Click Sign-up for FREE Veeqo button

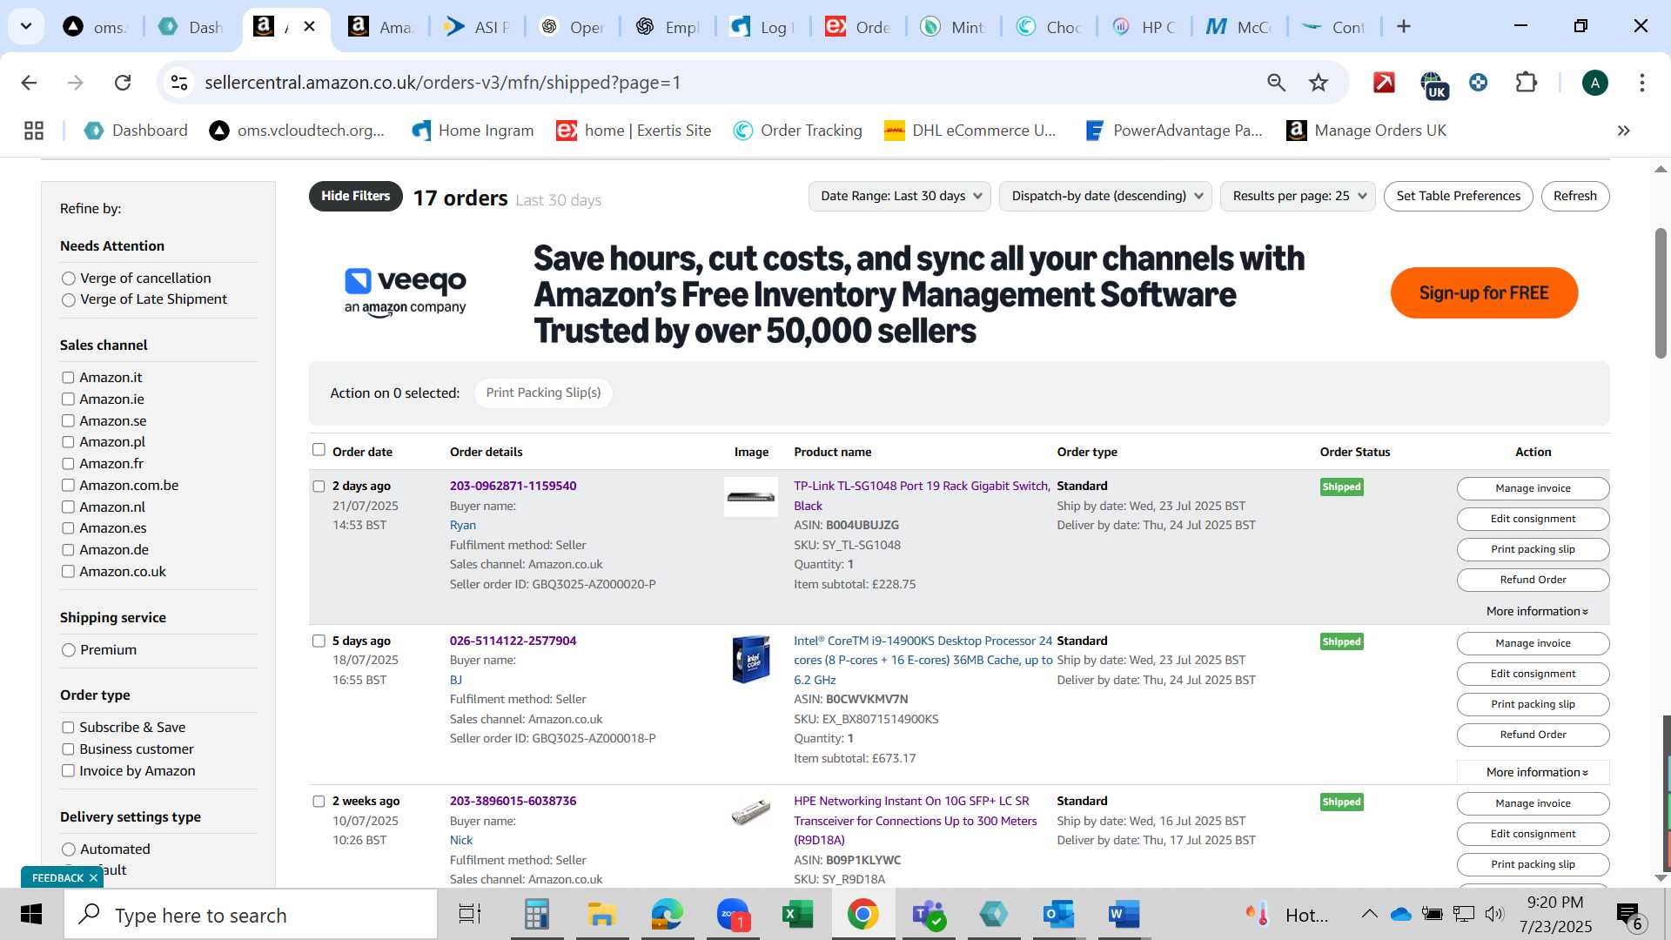tap(1484, 293)
